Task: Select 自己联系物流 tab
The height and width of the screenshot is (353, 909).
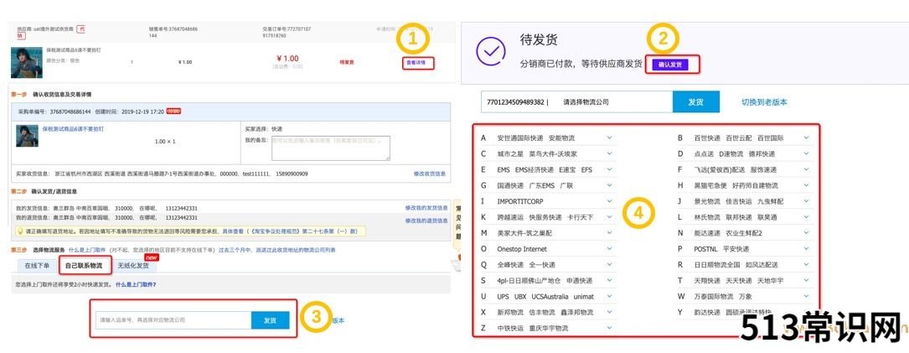Action: (x=84, y=266)
